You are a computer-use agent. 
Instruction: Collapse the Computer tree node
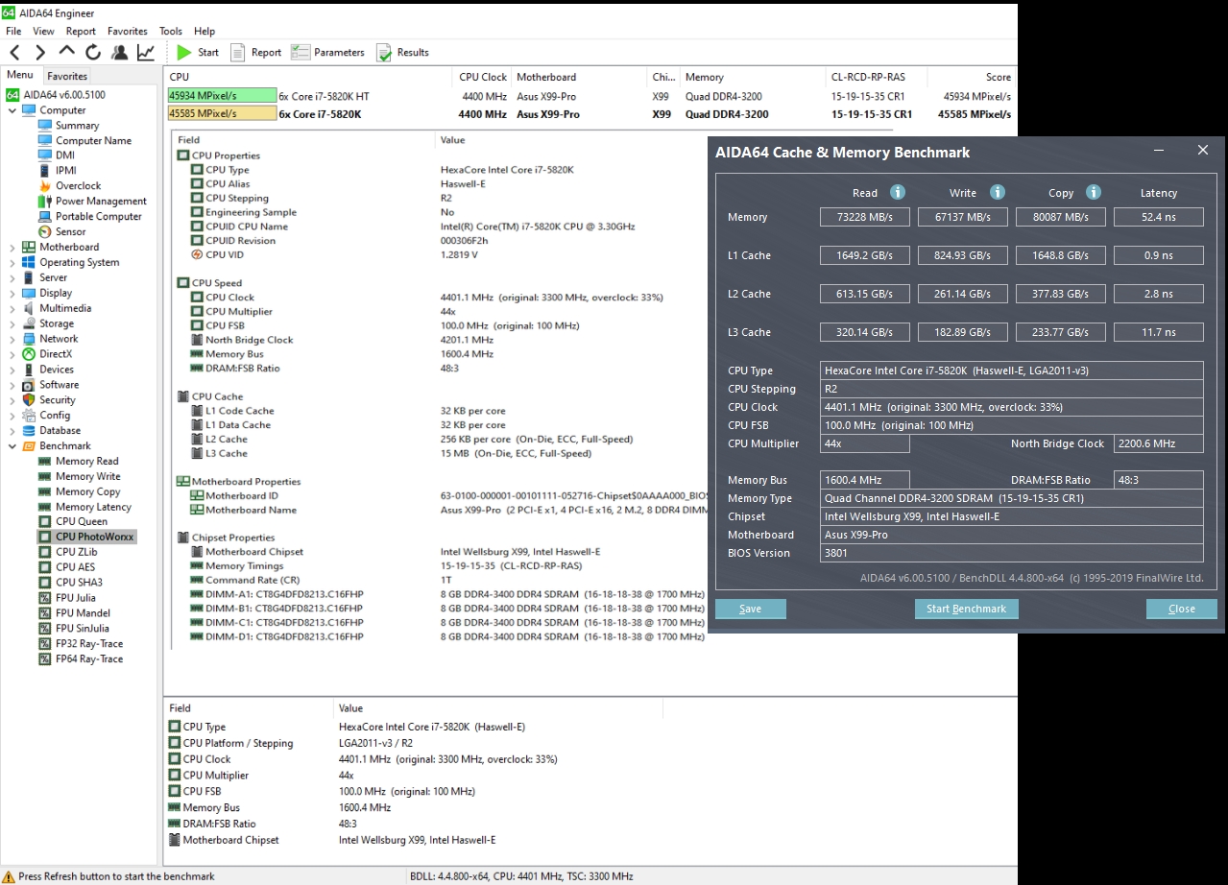(x=12, y=110)
